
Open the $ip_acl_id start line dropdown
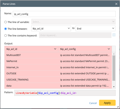tap(51, 28)
